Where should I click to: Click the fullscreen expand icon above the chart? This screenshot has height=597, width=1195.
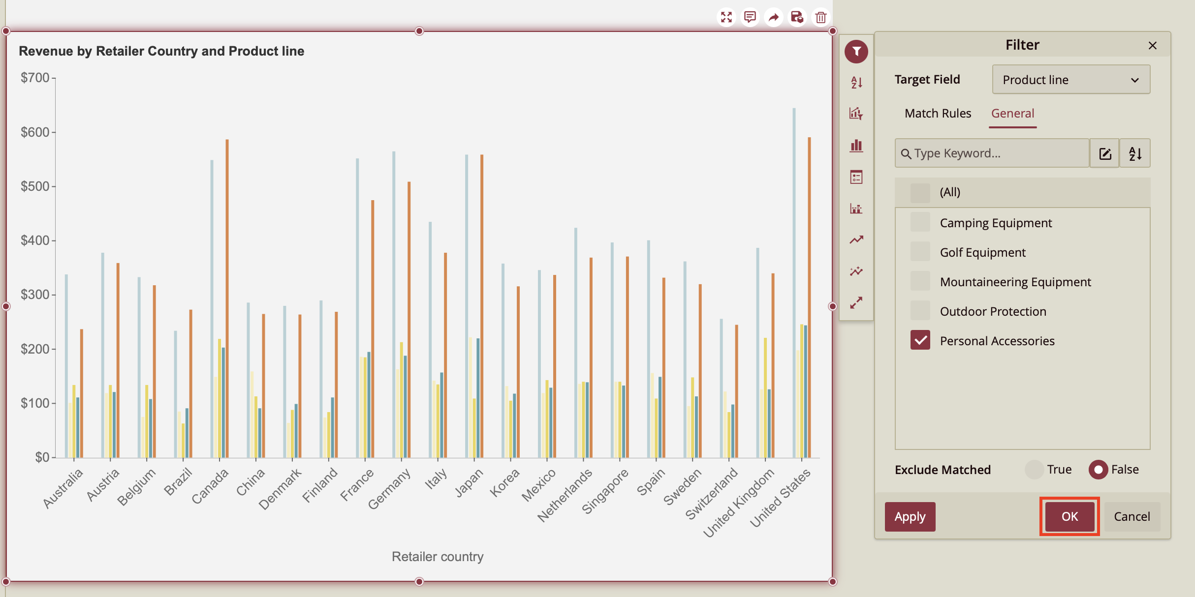click(726, 17)
